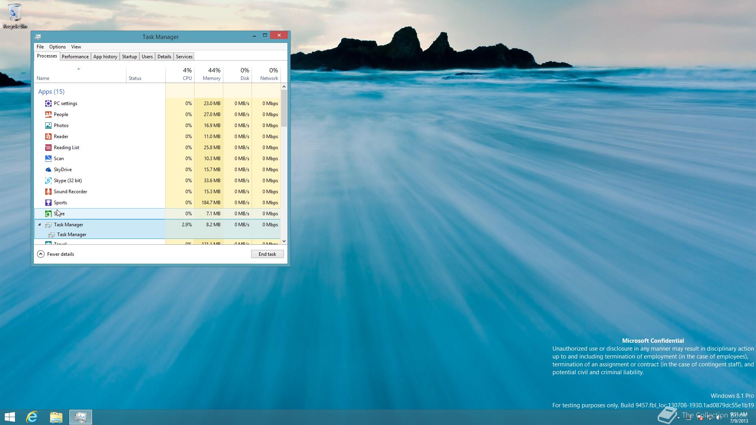Click the Sound Recorder app icon

click(x=48, y=192)
